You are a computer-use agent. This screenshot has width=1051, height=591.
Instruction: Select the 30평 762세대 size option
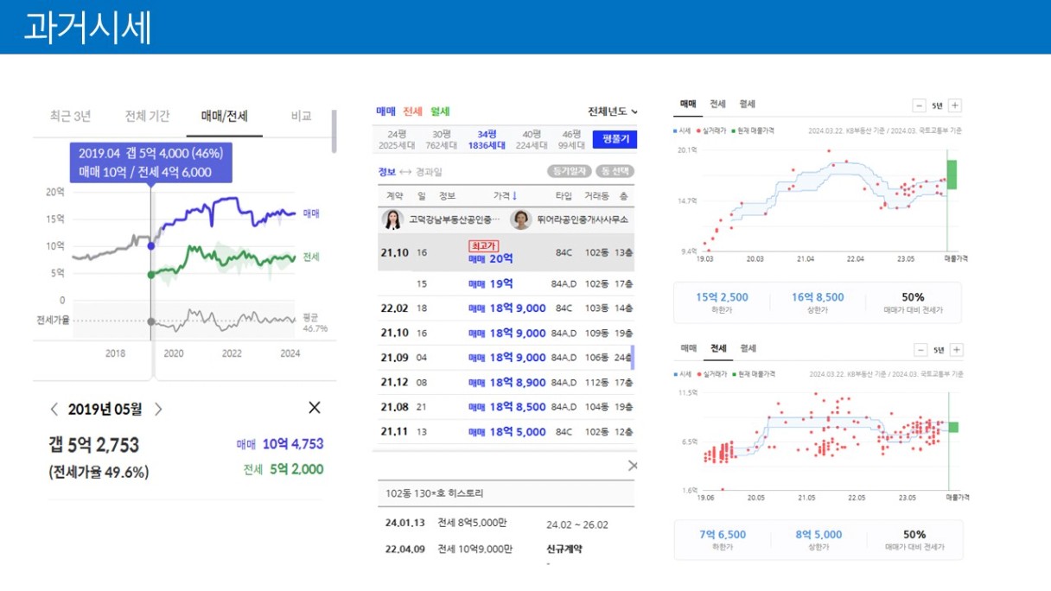442,139
